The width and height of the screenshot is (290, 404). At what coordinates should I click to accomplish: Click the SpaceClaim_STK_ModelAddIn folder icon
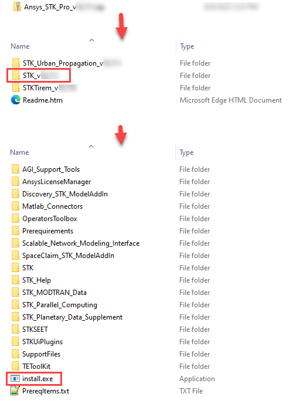pos(15,255)
